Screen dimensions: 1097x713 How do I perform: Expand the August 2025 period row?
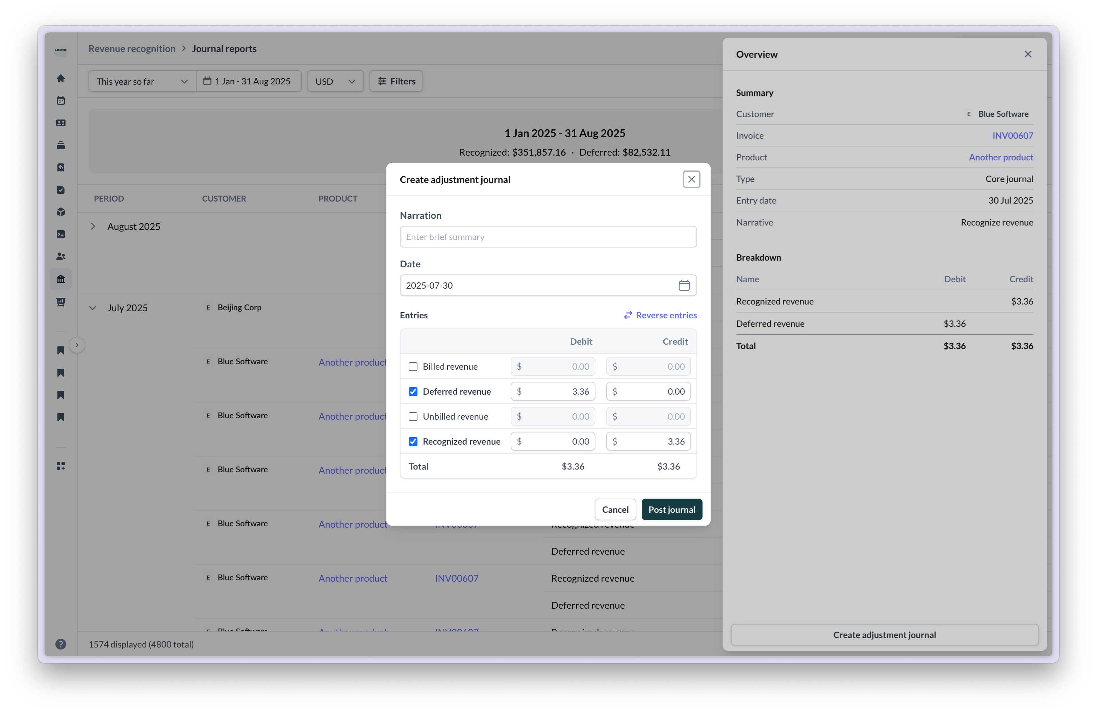click(93, 226)
